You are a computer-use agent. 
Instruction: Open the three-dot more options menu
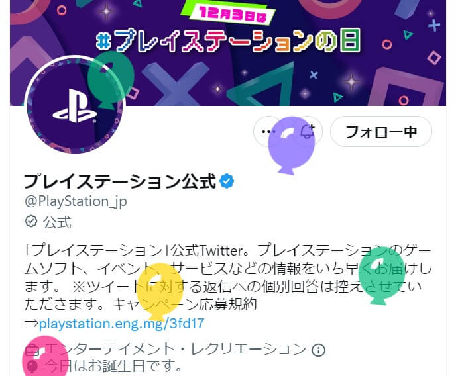268,132
